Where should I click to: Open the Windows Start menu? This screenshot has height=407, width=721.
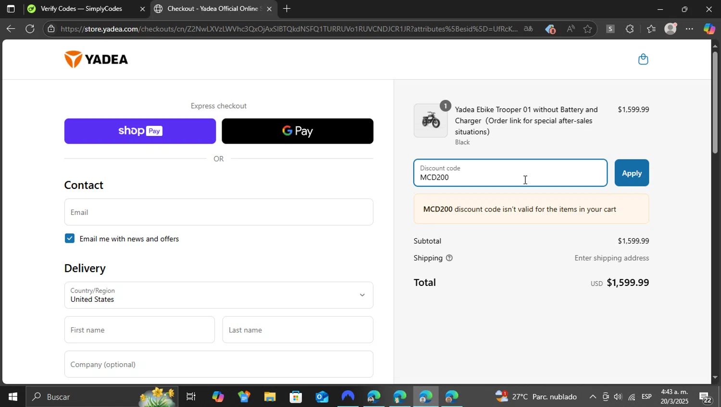12,397
